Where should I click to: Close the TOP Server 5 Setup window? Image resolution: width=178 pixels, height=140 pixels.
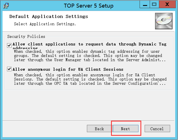(x=167, y=4)
